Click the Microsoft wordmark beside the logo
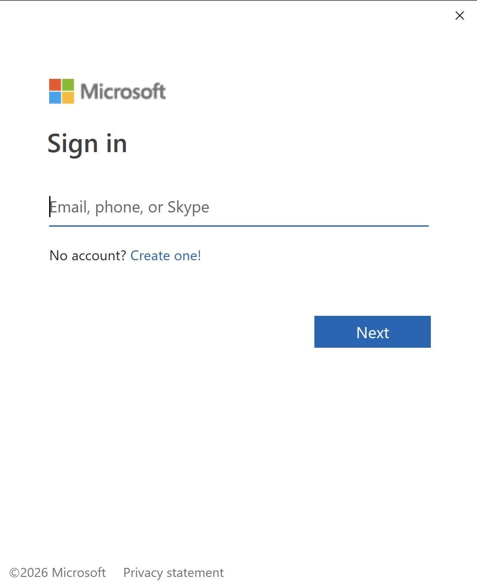This screenshot has width=477, height=586. click(x=123, y=91)
